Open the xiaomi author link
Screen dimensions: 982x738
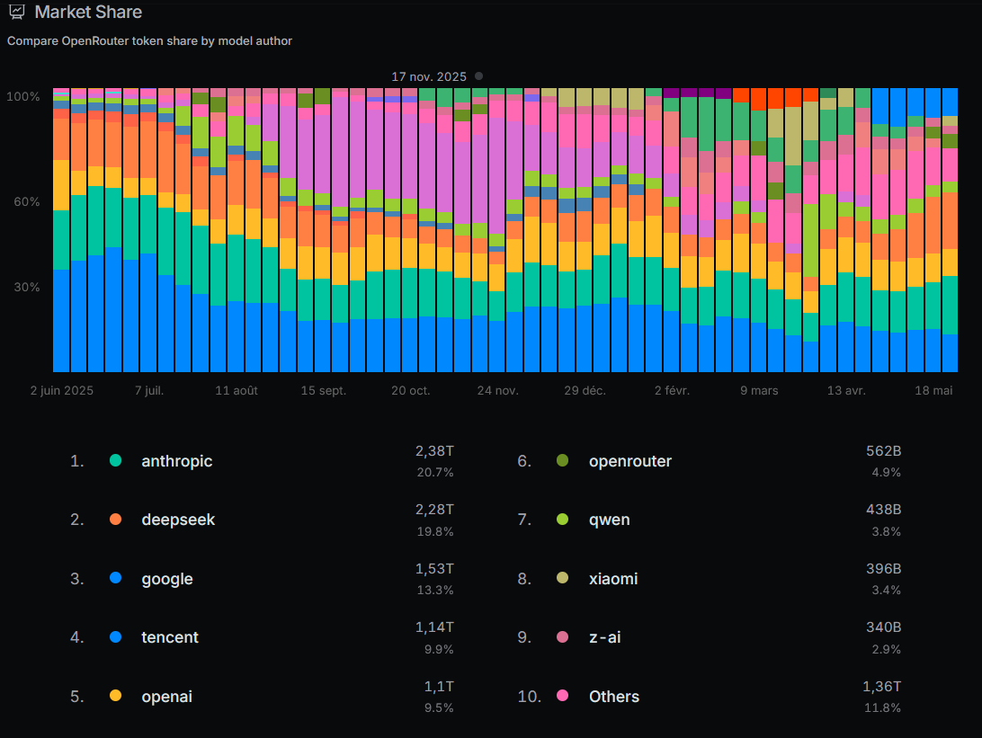613,579
